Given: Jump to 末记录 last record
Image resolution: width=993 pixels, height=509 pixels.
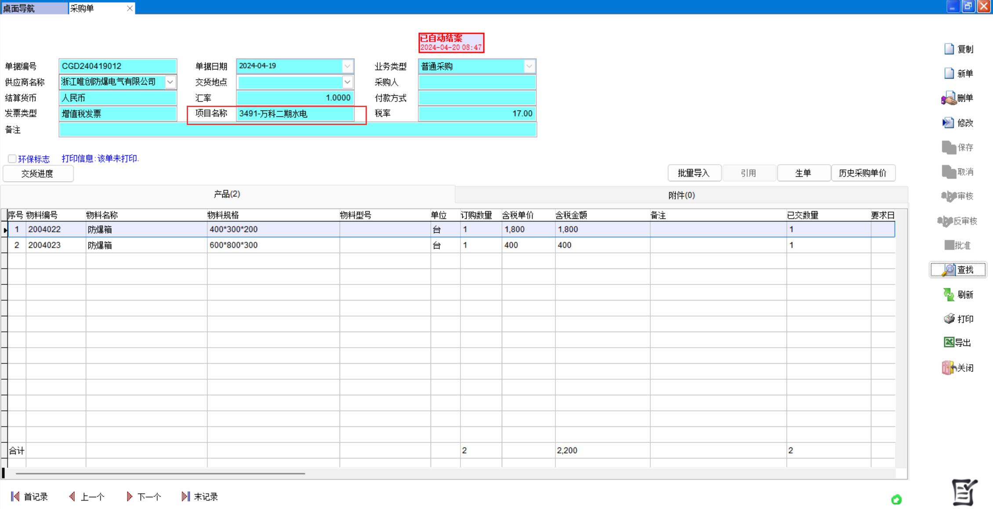Looking at the screenshot, I should click(199, 497).
